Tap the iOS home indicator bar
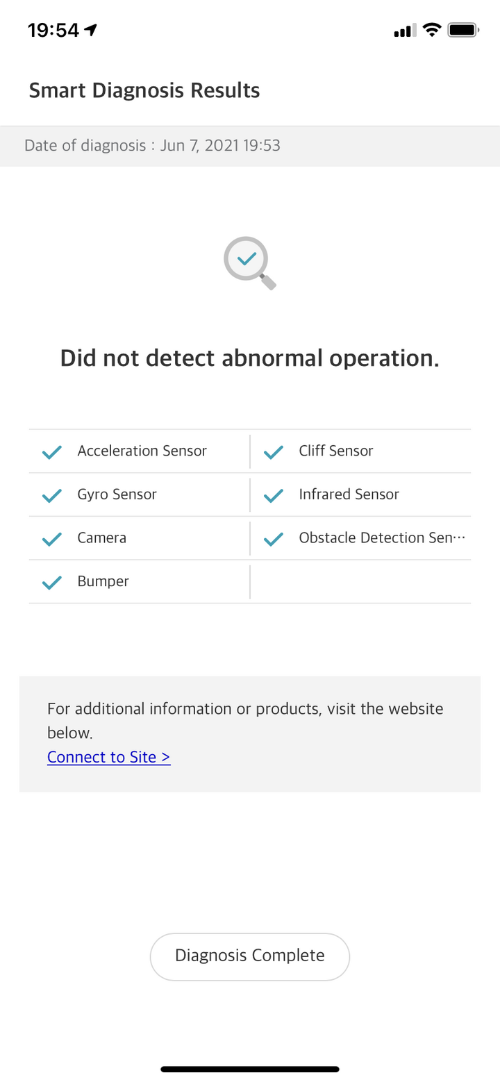 (250, 1069)
